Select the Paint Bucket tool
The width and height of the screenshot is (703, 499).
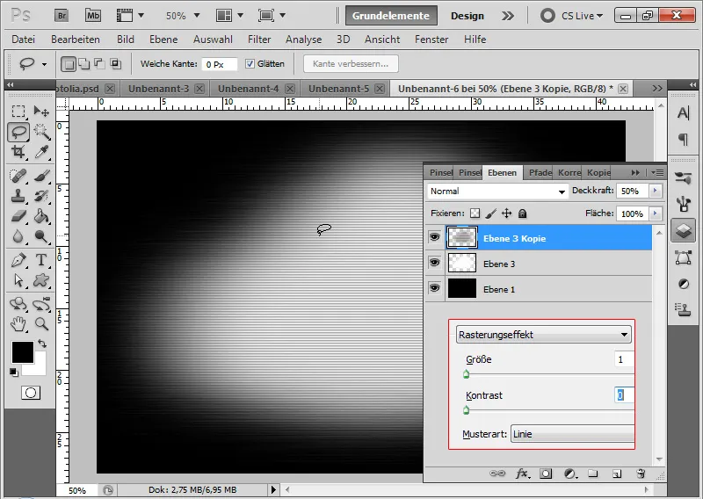pos(41,216)
